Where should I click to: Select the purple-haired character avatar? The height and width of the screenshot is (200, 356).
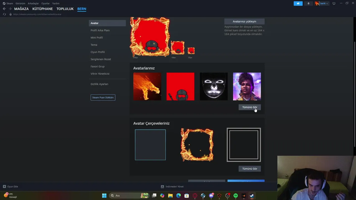(247, 86)
